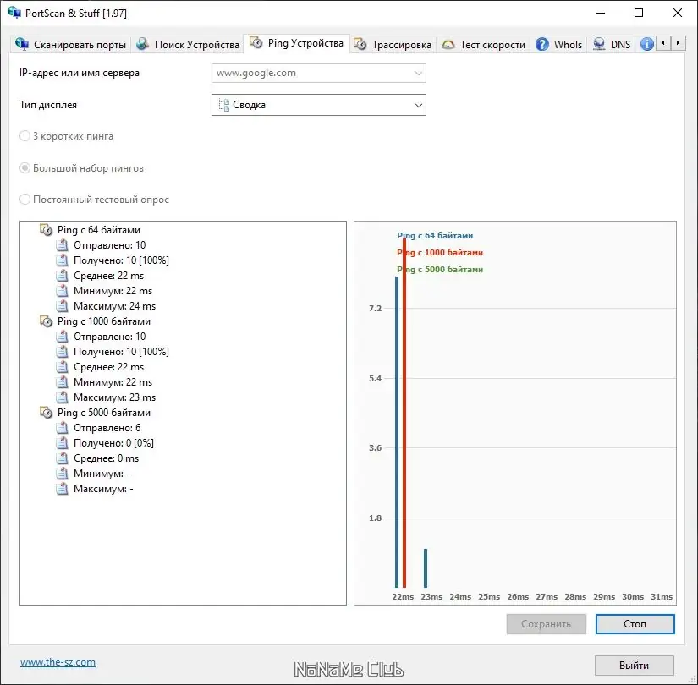
Task: Select row Отправлено: 10 under 64 bytes
Action: [109, 245]
